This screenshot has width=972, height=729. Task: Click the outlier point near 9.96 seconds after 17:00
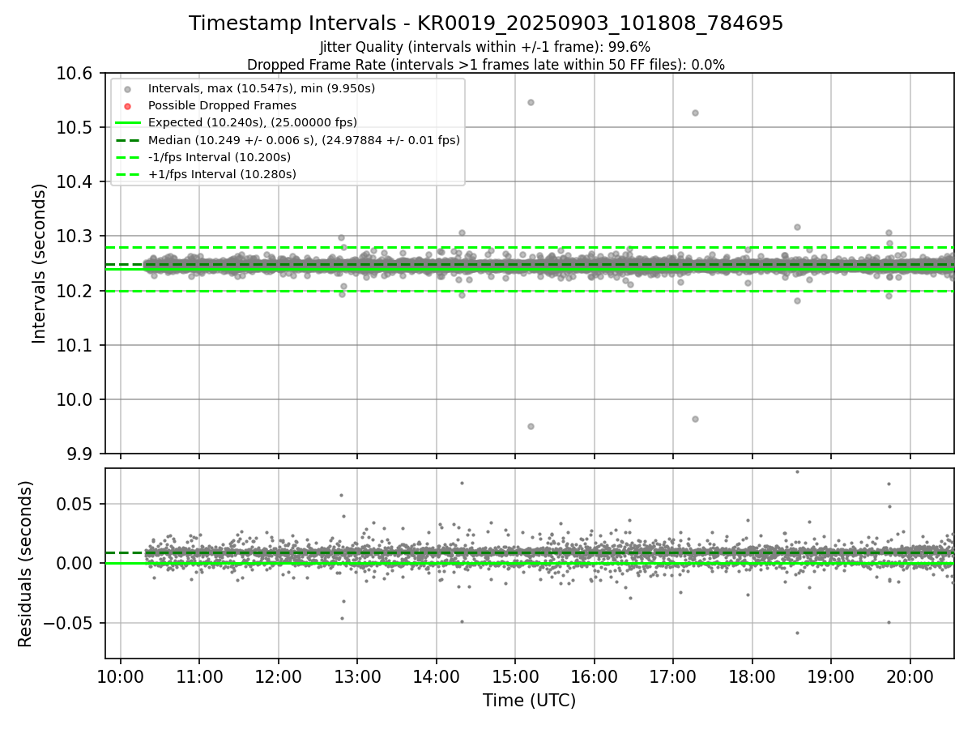click(695, 419)
